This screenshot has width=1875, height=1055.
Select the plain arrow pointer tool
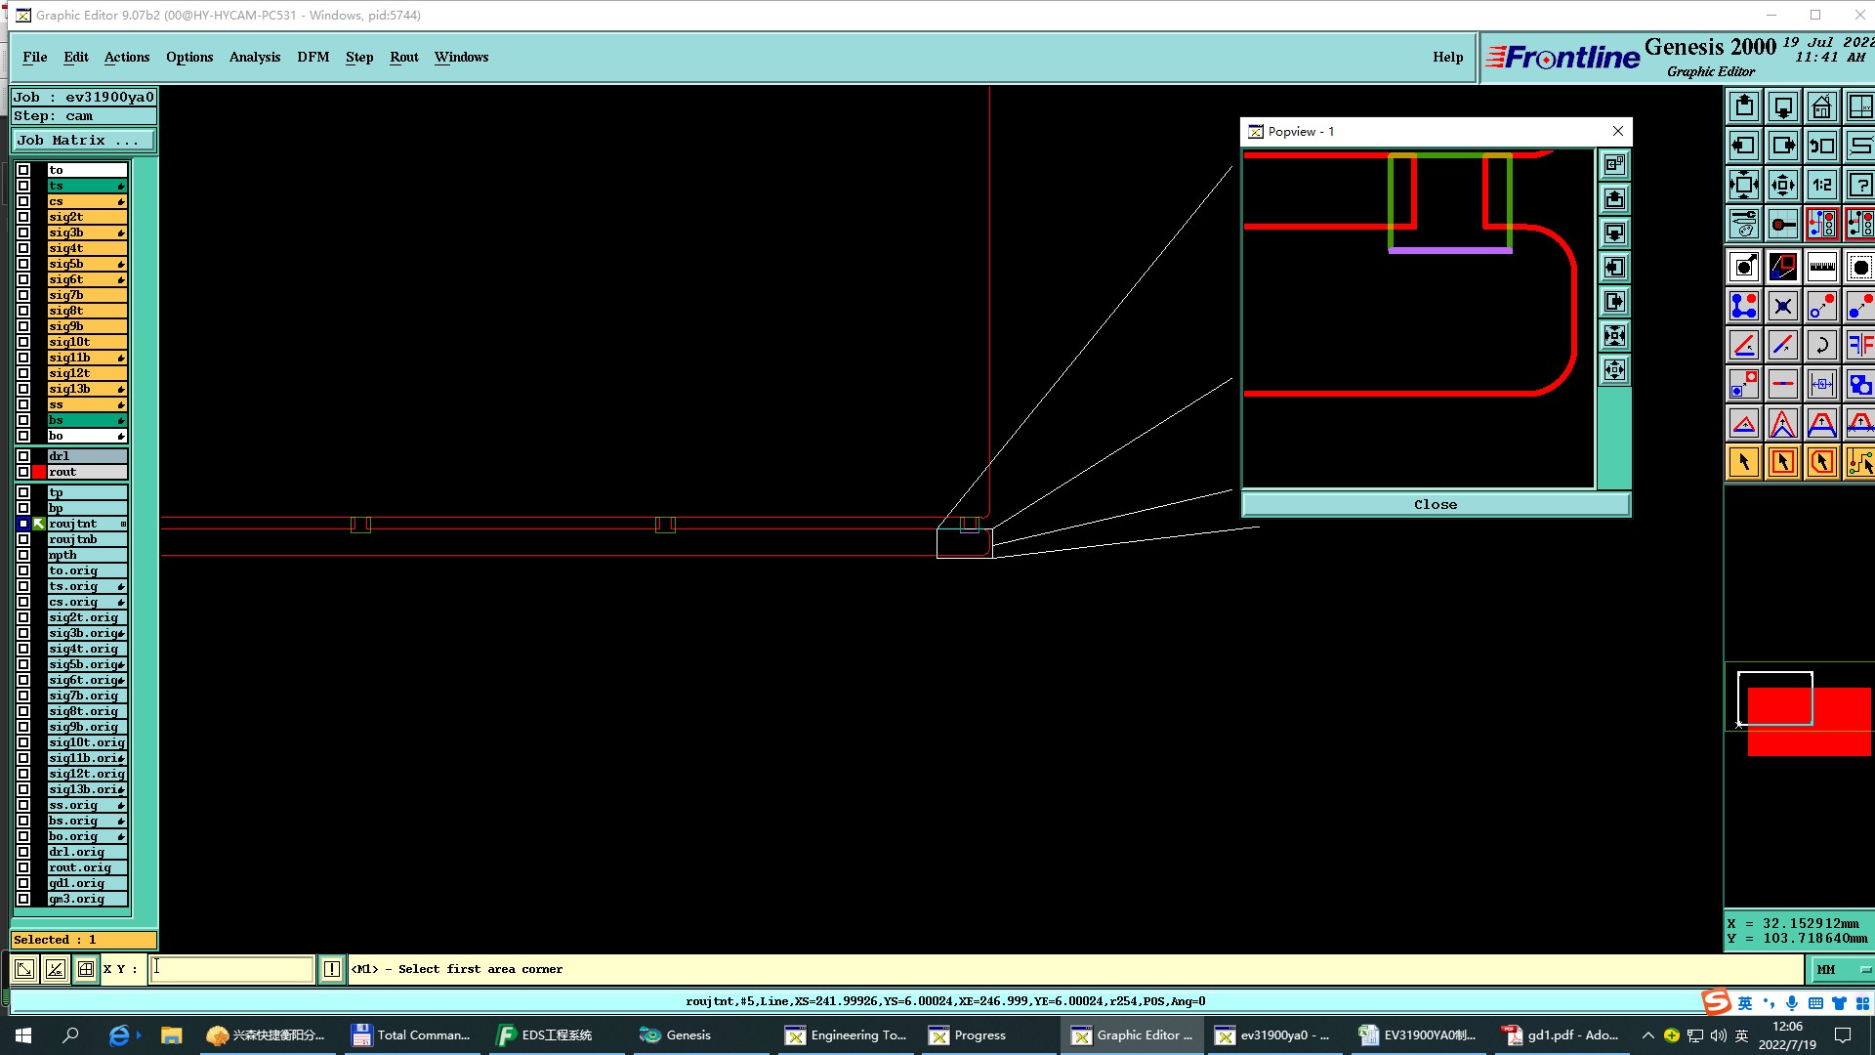click(x=1743, y=462)
